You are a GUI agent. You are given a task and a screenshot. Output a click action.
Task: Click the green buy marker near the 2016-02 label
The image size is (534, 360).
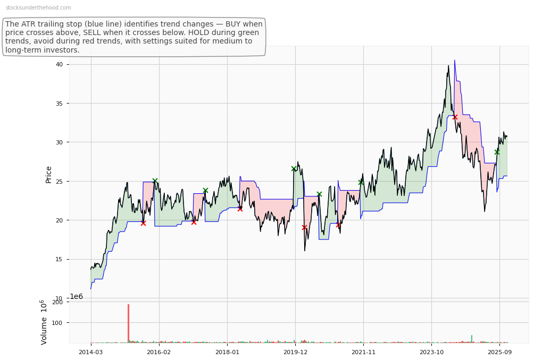pos(155,180)
